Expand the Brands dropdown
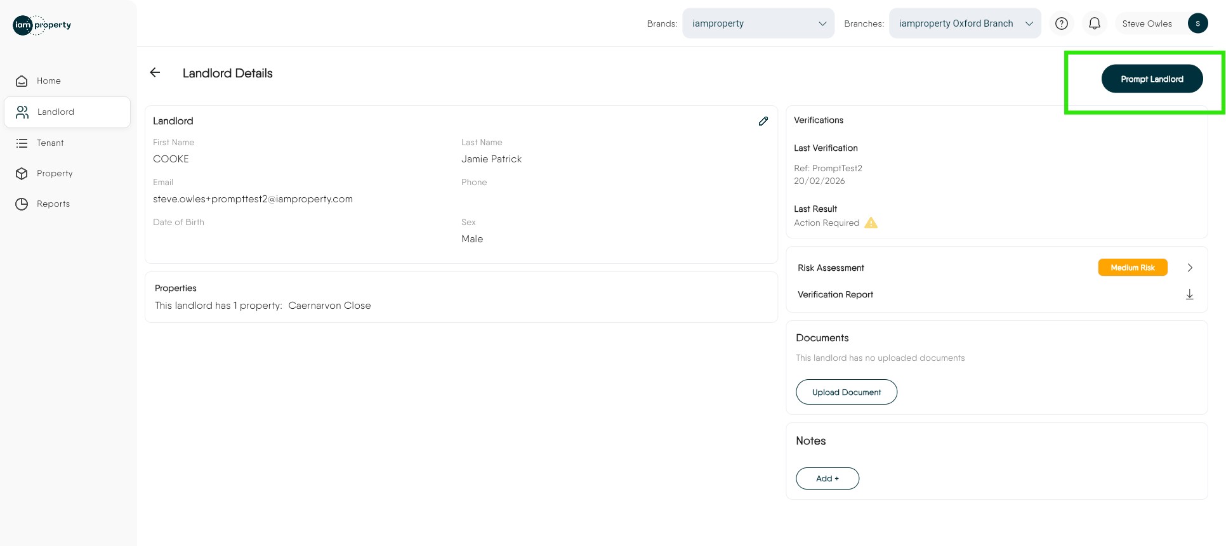The height and width of the screenshot is (546, 1226). (x=758, y=24)
